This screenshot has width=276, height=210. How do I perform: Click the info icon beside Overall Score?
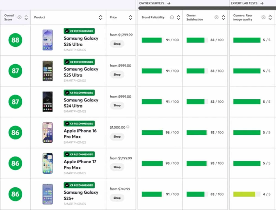point(20,17)
